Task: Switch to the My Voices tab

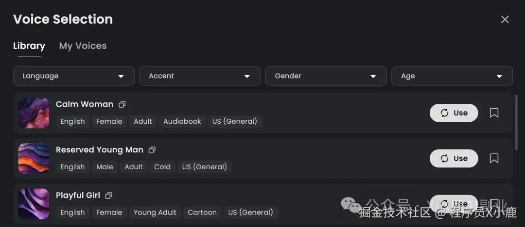Action: [83, 46]
